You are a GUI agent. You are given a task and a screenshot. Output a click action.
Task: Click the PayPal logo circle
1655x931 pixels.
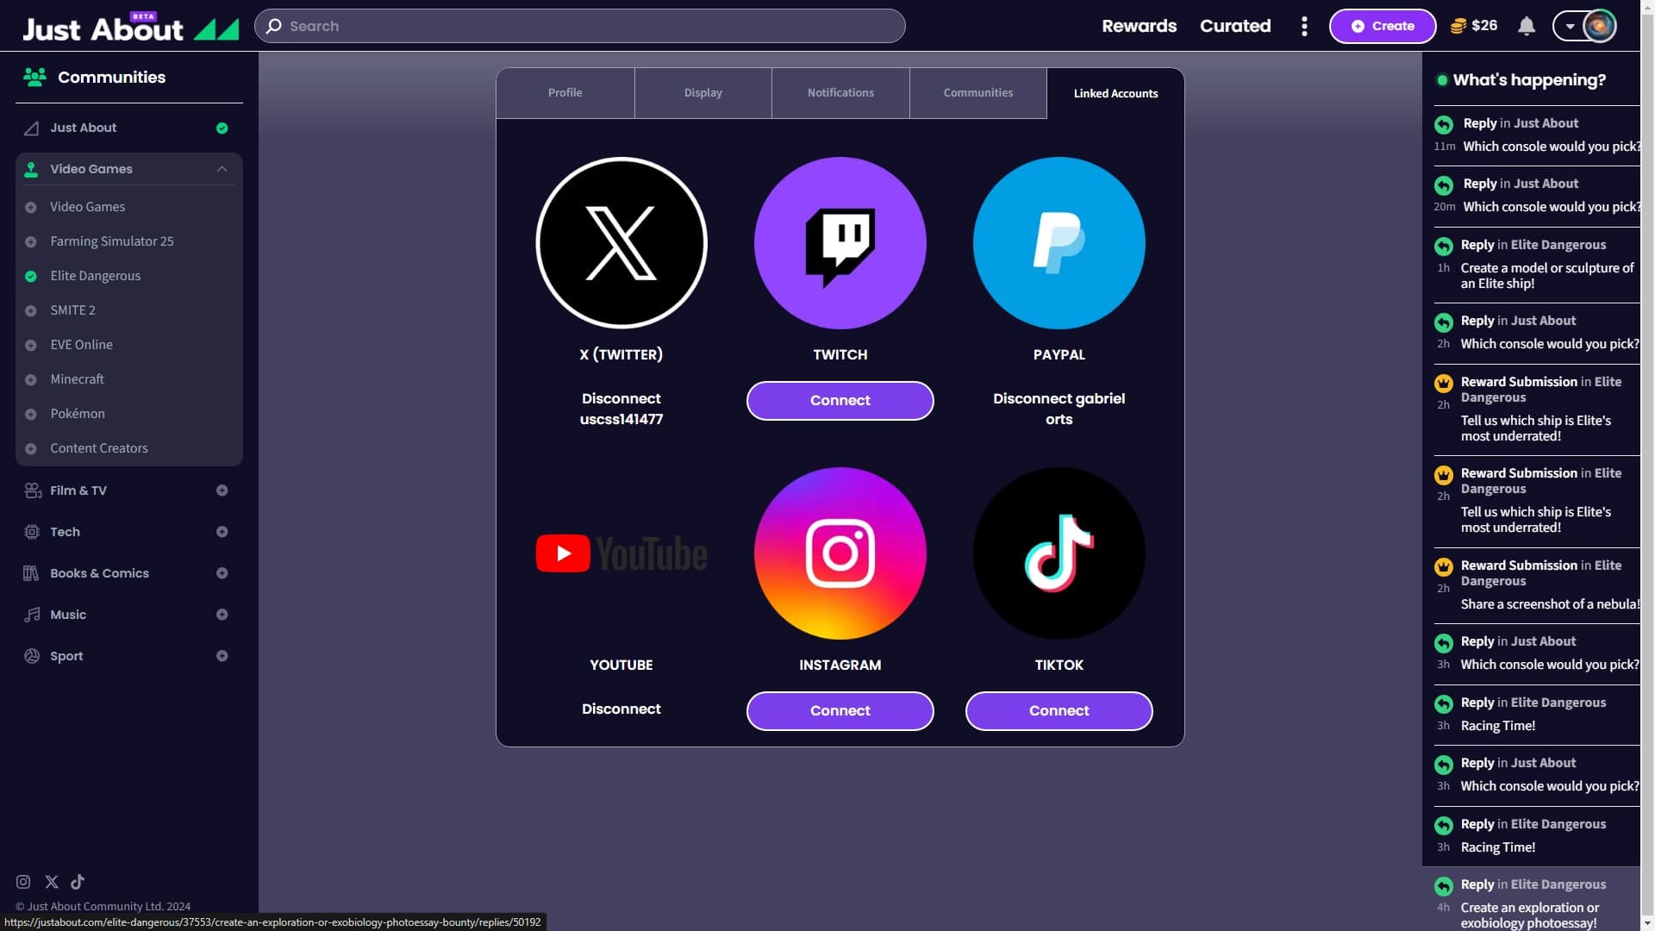pos(1059,243)
